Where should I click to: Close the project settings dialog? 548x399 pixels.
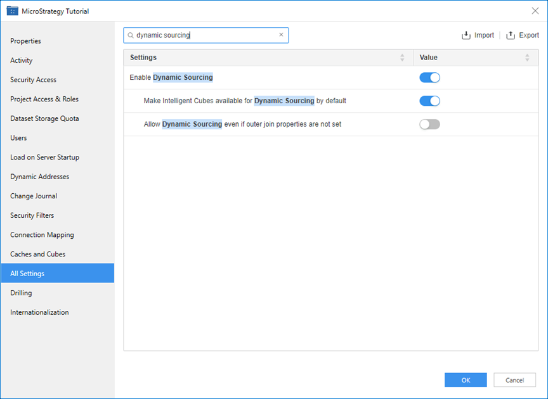[535, 11]
